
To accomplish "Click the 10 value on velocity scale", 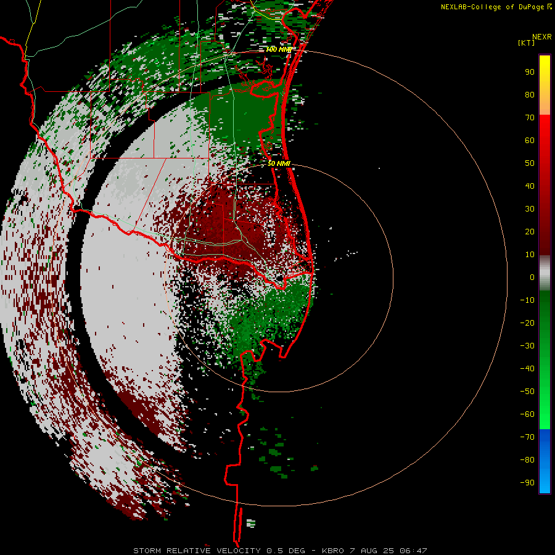I will click(530, 255).
